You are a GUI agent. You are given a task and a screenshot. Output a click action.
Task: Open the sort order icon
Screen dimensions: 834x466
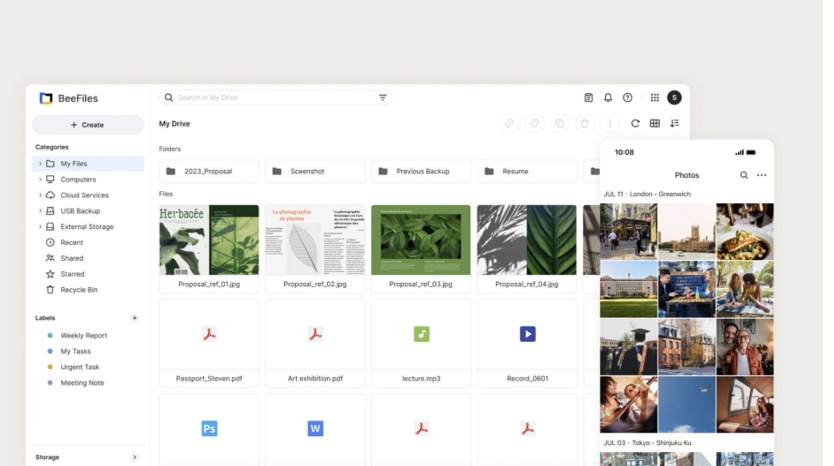[675, 124]
